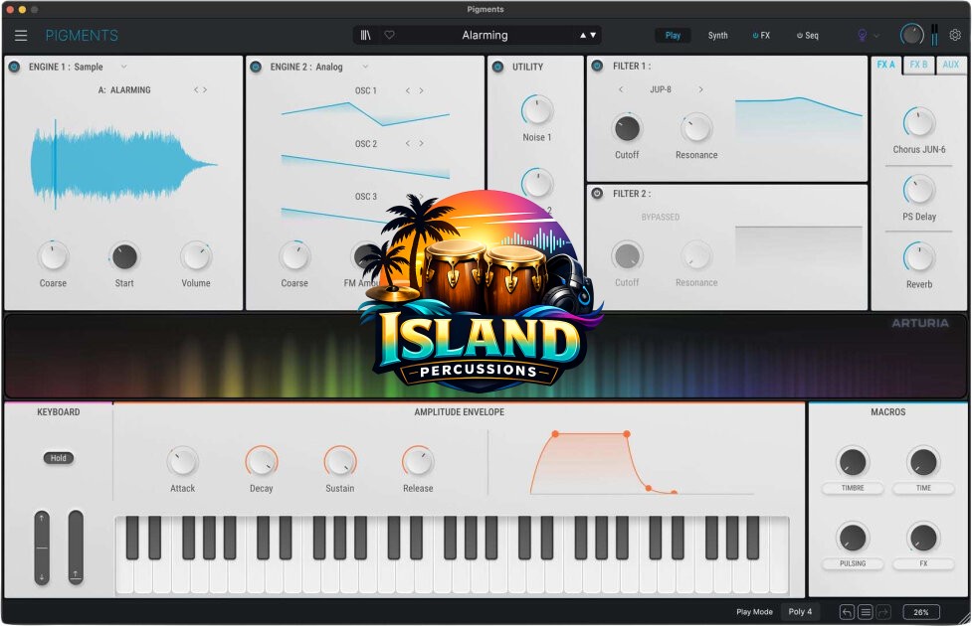Viewport: 972px width, 626px height.
Task: Toggle the Seq power icon in header
Action: click(800, 36)
